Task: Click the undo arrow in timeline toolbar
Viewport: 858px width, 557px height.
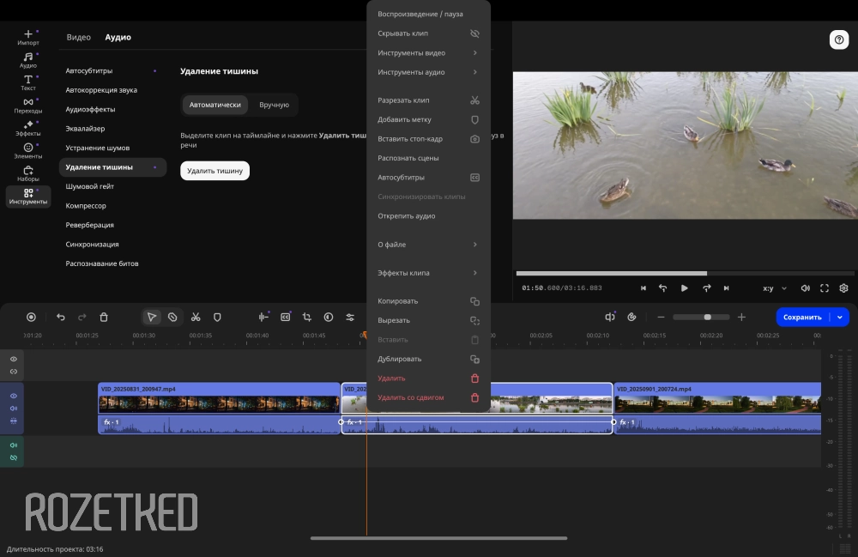Action: click(x=60, y=317)
